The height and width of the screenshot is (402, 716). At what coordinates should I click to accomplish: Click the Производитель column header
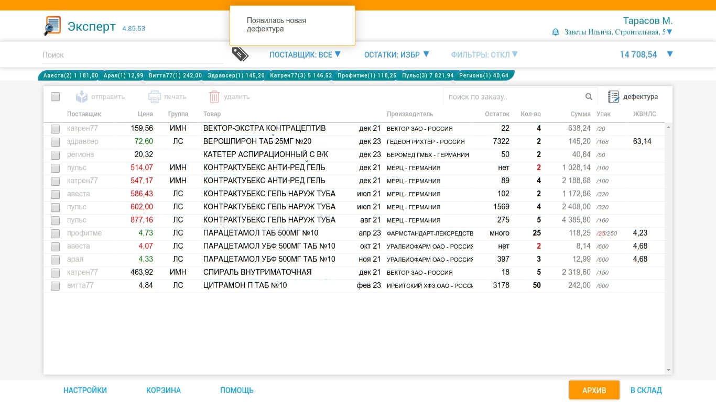(410, 114)
